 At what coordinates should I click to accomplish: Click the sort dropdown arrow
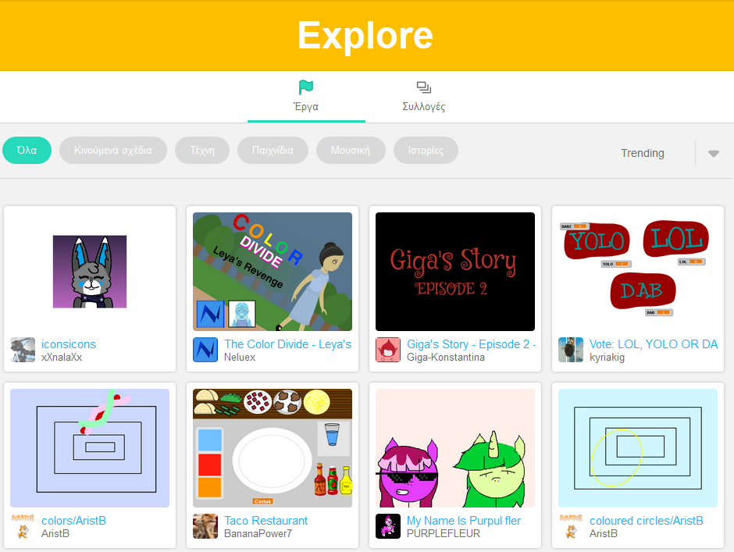[714, 154]
